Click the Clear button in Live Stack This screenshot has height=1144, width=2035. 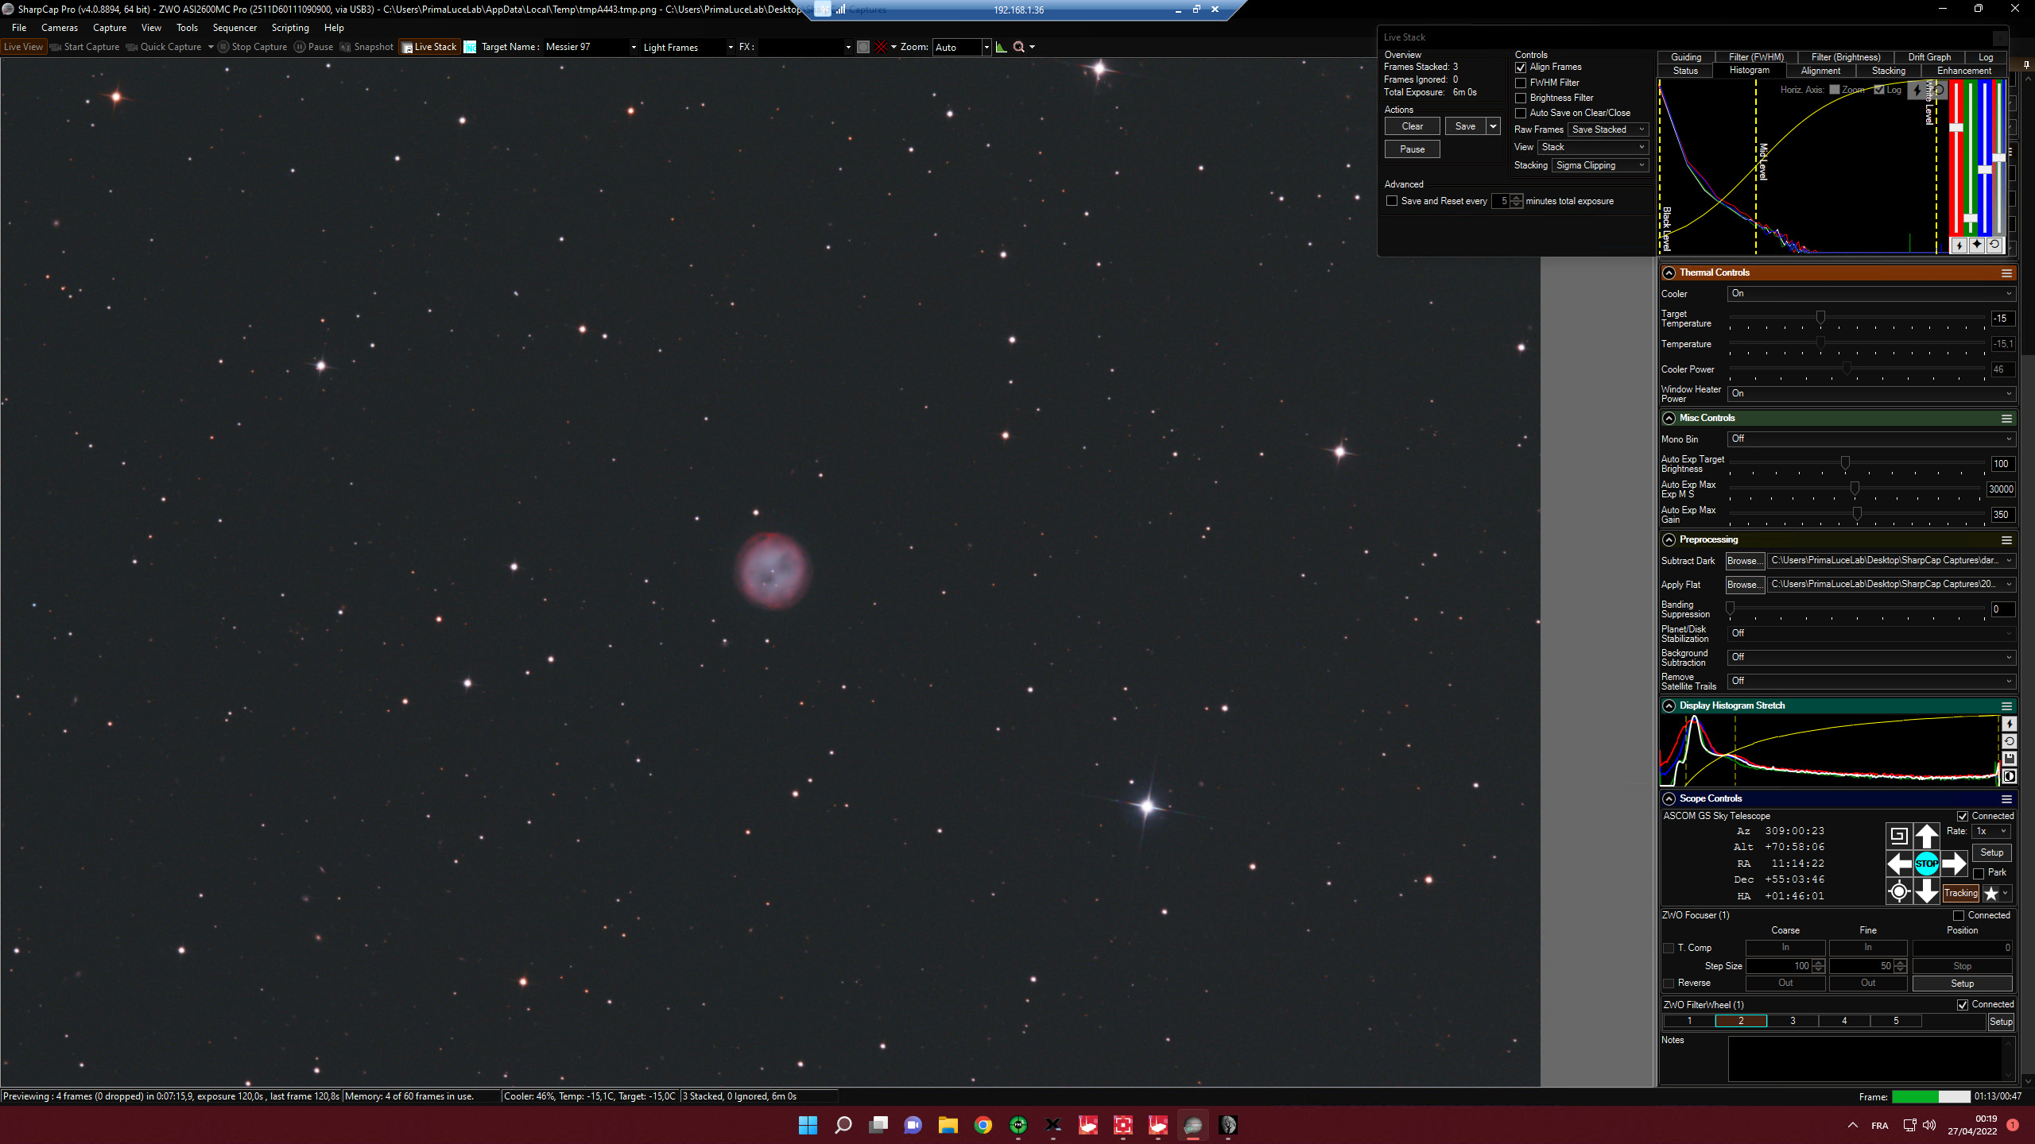tap(1412, 126)
